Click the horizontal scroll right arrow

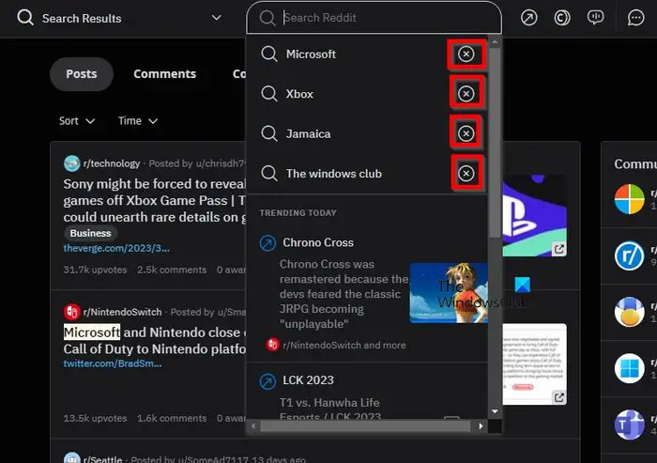[x=481, y=426]
